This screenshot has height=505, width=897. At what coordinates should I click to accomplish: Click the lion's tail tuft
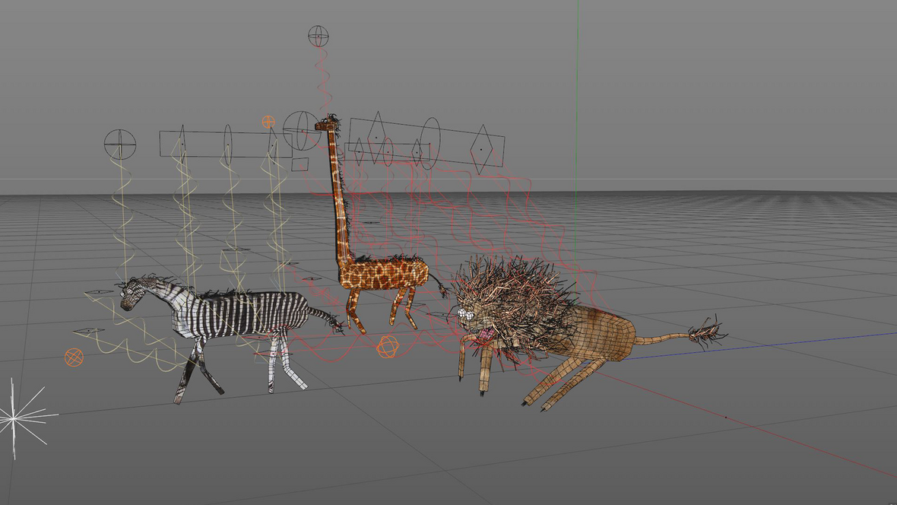[x=705, y=333]
